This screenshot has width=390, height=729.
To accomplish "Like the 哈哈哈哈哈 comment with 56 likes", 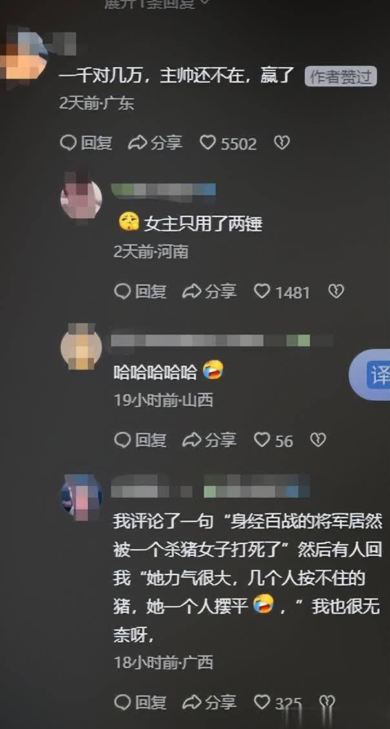I will [x=274, y=440].
